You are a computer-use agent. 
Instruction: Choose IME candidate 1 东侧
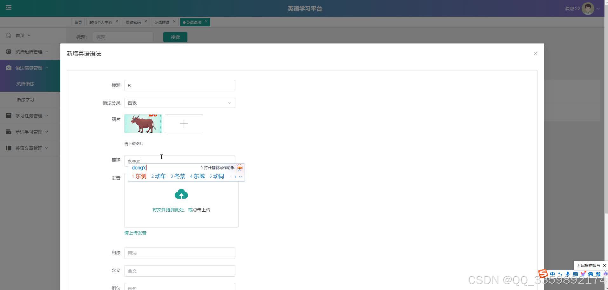[x=139, y=176]
